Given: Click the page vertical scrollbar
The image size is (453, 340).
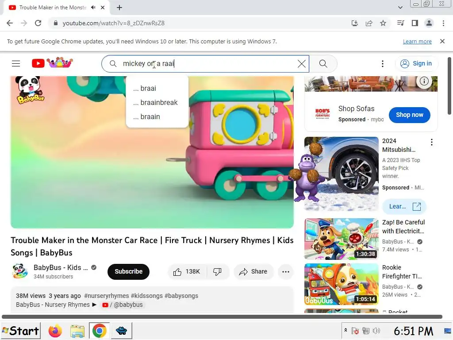Looking at the screenshot, I should pyautogui.click(x=449, y=86).
